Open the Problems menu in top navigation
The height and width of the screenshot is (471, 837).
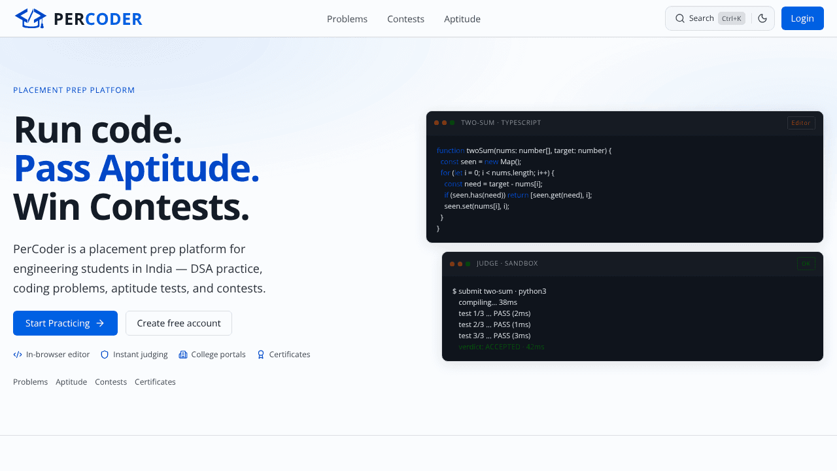coord(347,19)
